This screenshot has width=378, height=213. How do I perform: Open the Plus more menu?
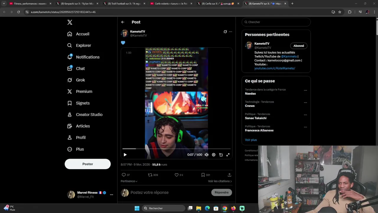pyautogui.click(x=76, y=149)
